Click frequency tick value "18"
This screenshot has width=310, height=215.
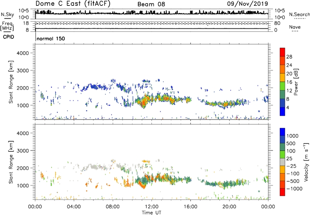pos(26,23)
